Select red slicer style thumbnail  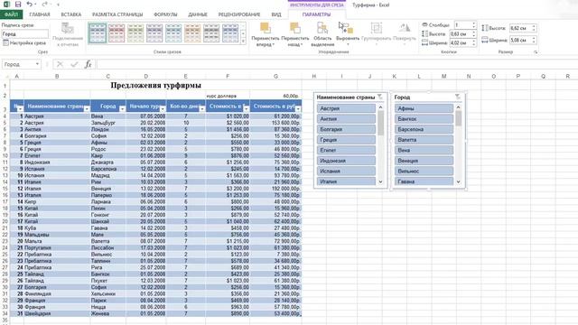117,33
